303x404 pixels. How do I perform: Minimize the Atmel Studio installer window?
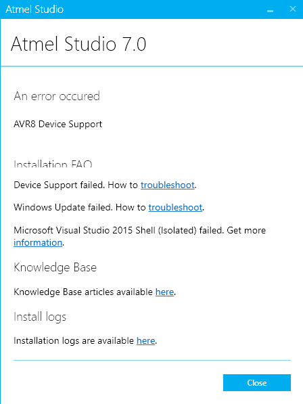pos(270,9)
